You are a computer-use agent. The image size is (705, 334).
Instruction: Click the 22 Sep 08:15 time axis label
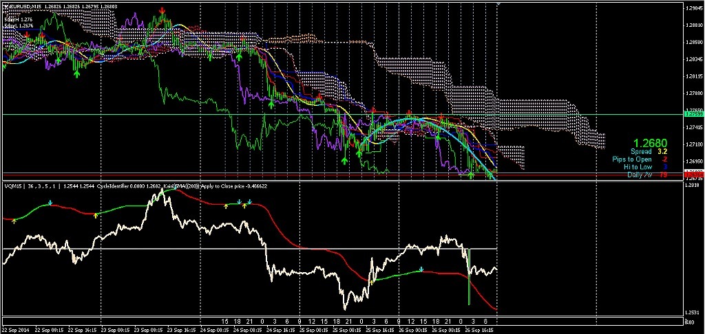[49, 329]
